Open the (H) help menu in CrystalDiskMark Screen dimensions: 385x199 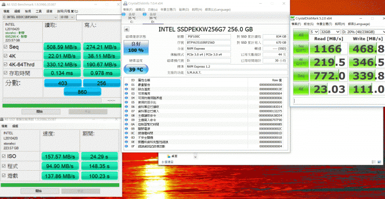(x=340, y=24)
